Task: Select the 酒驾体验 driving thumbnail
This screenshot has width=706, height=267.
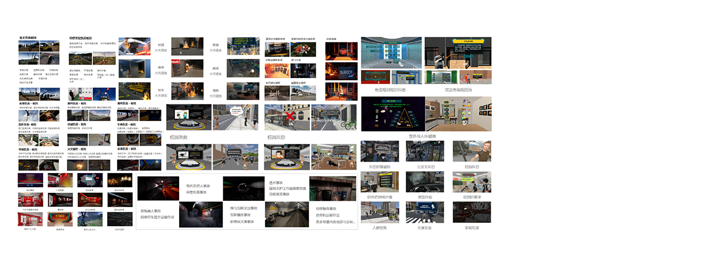Action: [426, 182]
